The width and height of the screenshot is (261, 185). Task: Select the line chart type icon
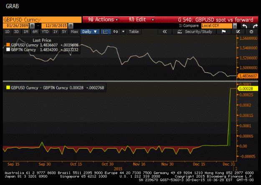tap(106, 32)
